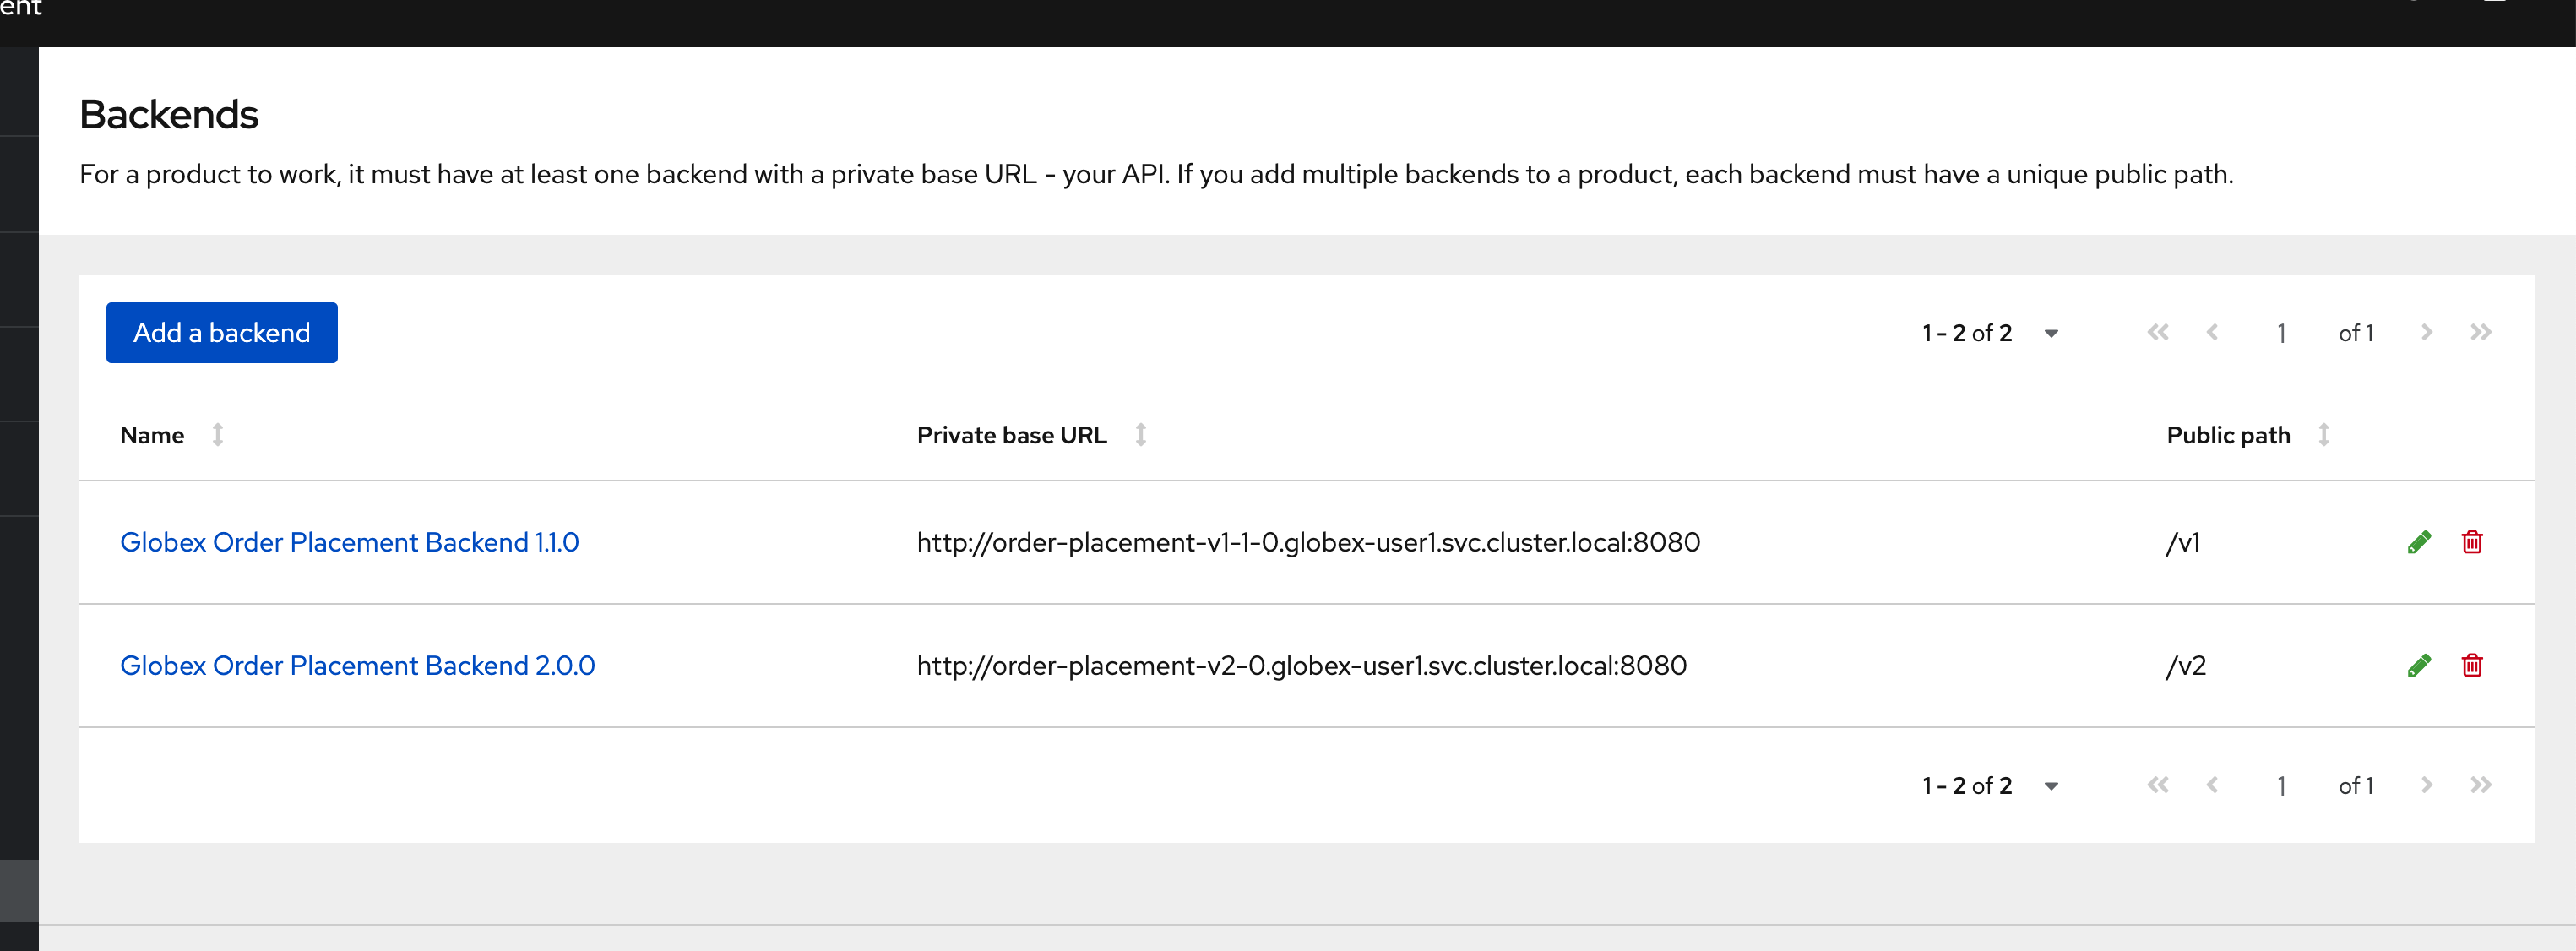Sort backends by Name column

click(220, 433)
